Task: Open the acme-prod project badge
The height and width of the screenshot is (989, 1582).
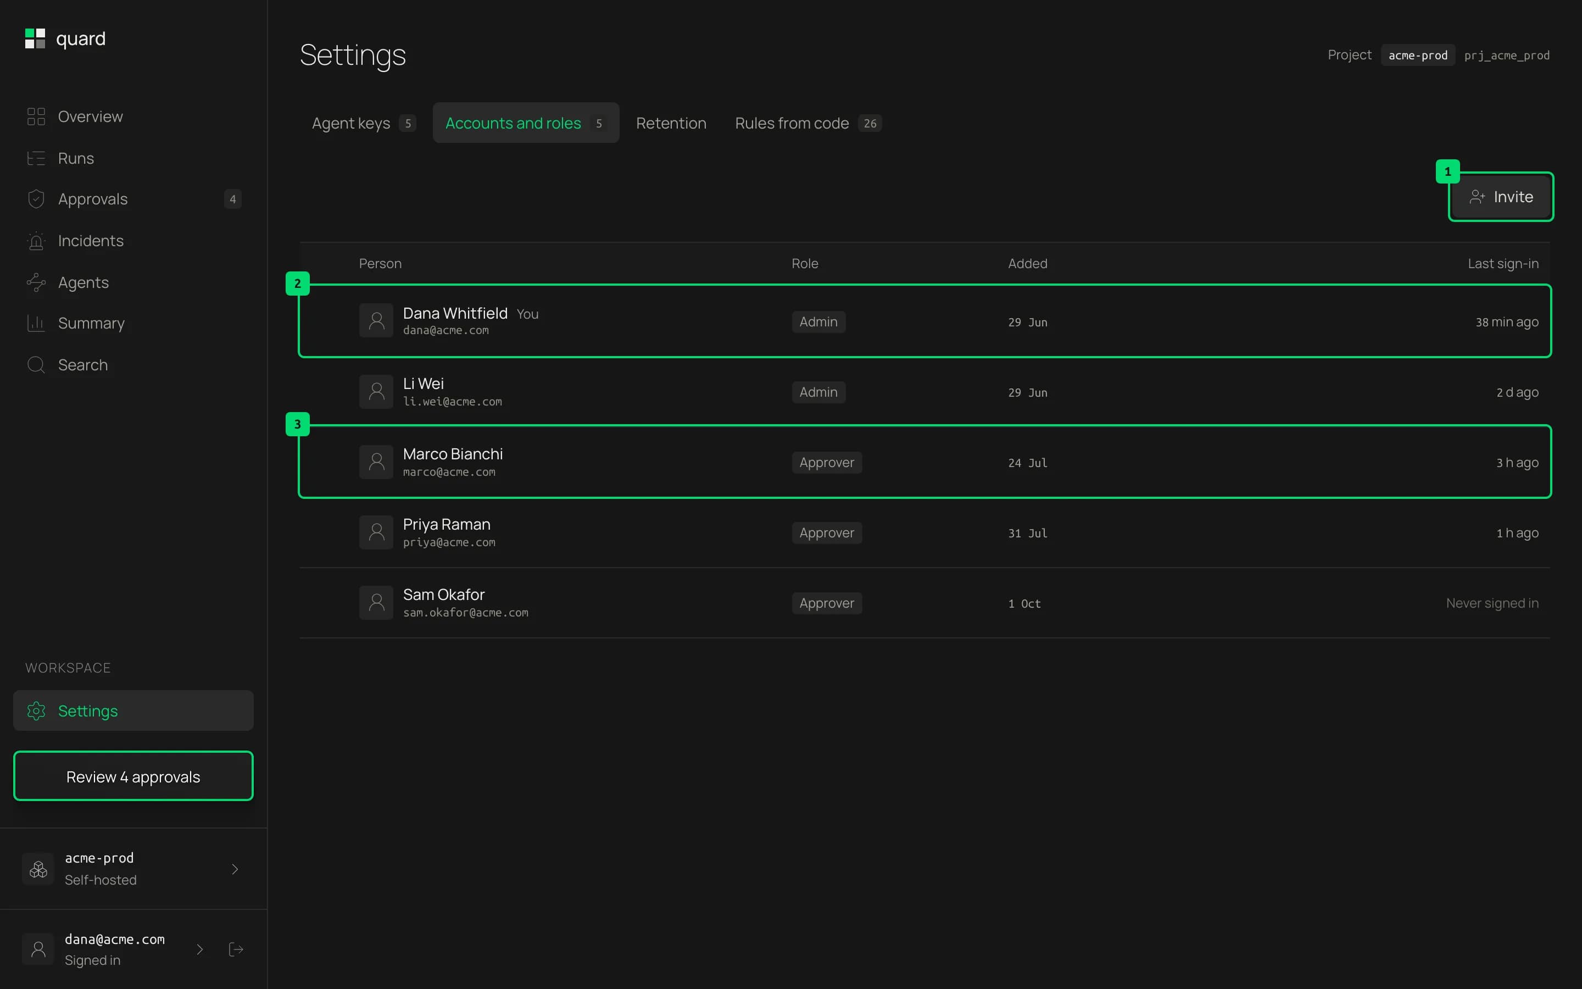Action: (x=1417, y=55)
